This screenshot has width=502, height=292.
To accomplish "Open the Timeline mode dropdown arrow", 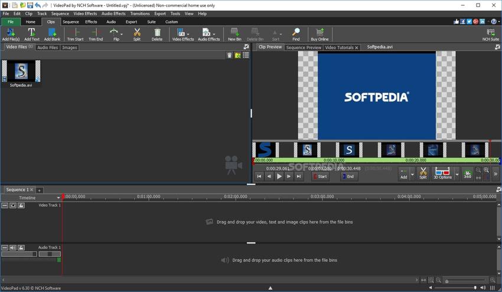I will 58,198.
